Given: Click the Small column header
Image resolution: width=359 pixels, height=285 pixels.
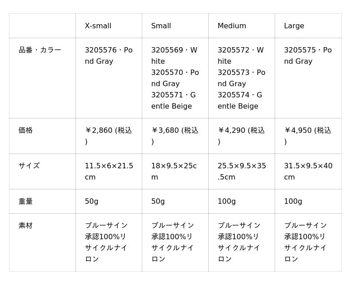Looking at the screenshot, I should 175,26.
